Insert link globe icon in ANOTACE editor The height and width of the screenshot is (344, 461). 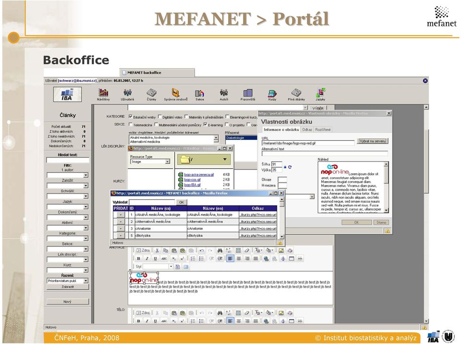(266, 258)
